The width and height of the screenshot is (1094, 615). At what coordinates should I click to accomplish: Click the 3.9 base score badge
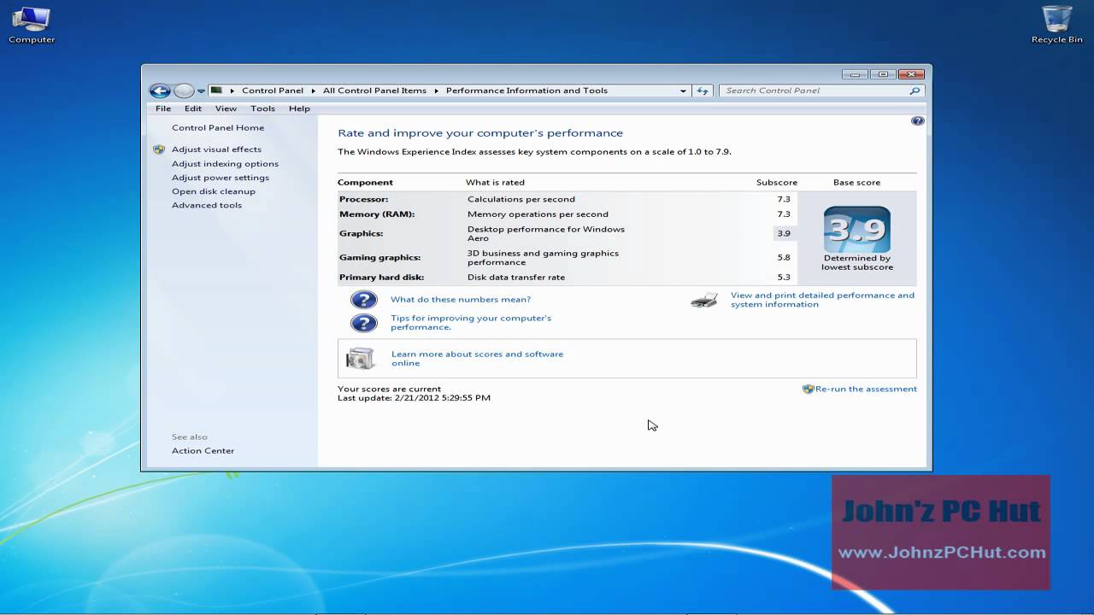[x=857, y=229]
